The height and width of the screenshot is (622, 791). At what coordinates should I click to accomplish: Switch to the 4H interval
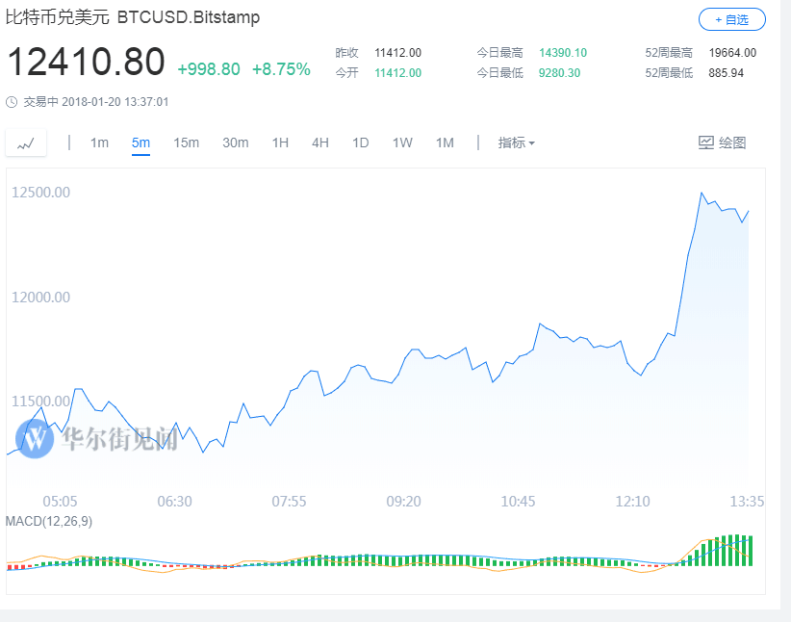point(320,143)
